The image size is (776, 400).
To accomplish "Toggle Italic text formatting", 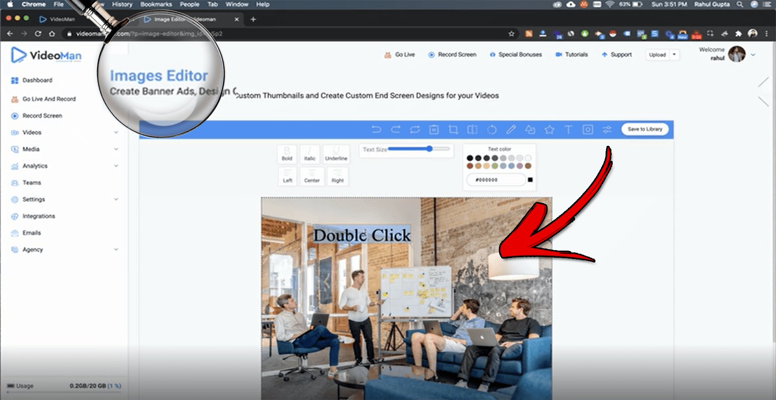I will 310,154.
